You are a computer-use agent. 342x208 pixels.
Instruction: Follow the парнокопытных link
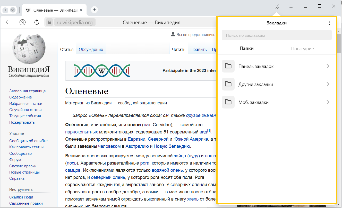pos(81,132)
